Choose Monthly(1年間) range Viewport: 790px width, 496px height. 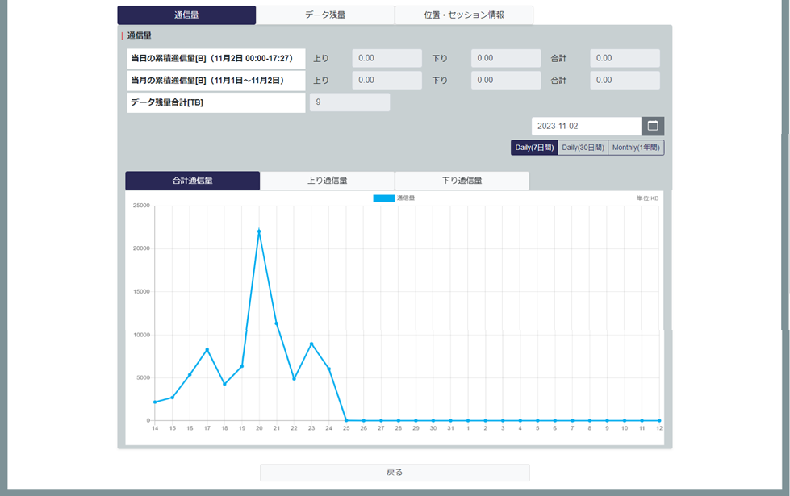[x=636, y=148]
